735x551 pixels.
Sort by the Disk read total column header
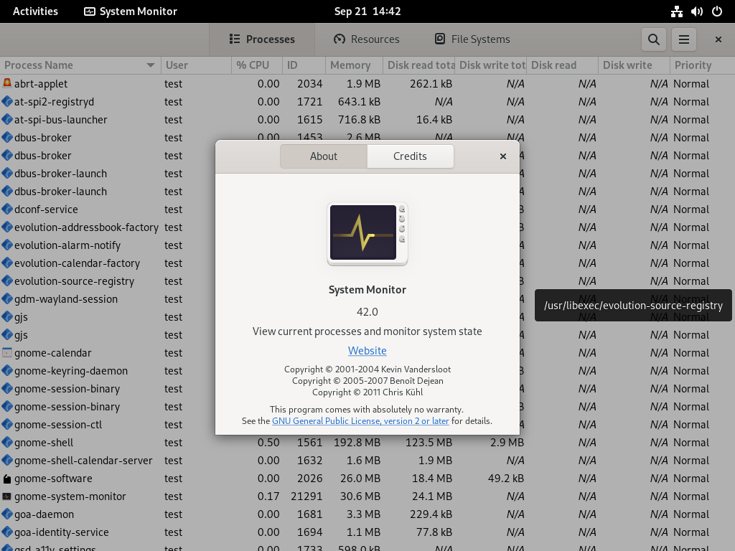tap(419, 65)
